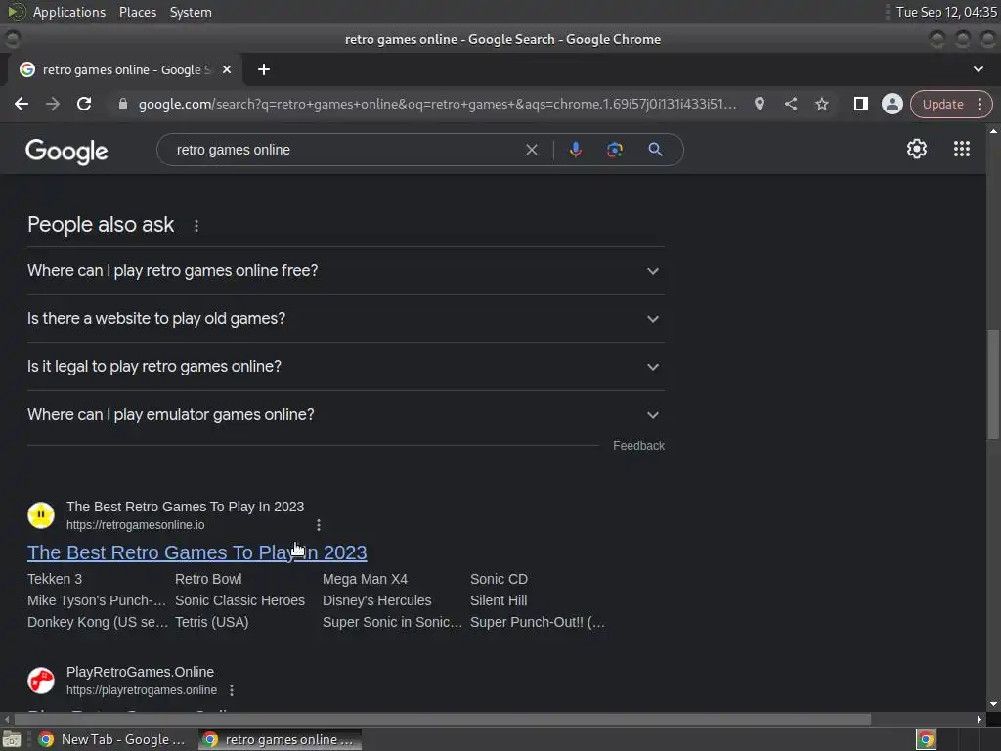Click the address bar URL
Screen dimensions: 1001x751
pos(437,104)
